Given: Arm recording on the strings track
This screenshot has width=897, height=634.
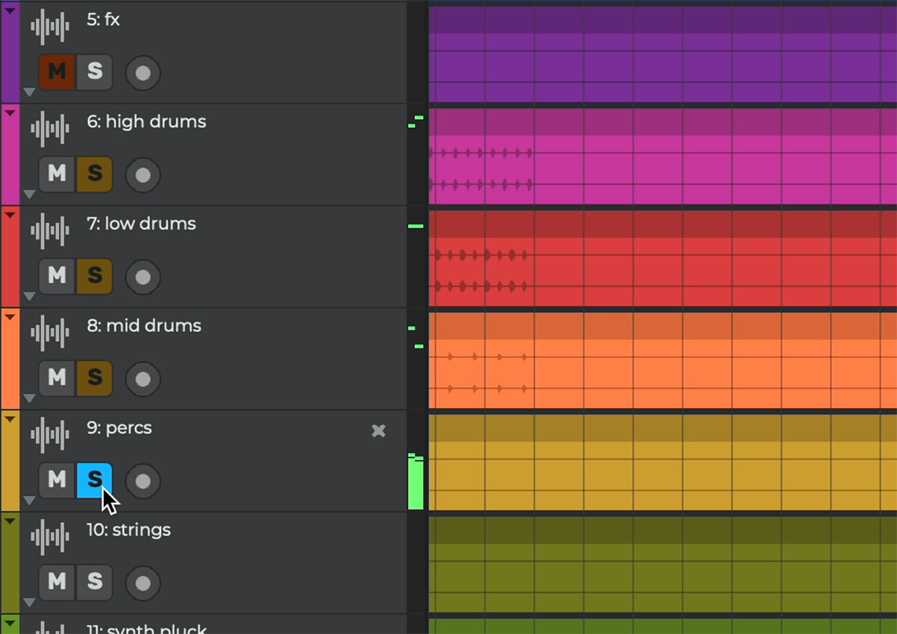Looking at the screenshot, I should (x=143, y=583).
